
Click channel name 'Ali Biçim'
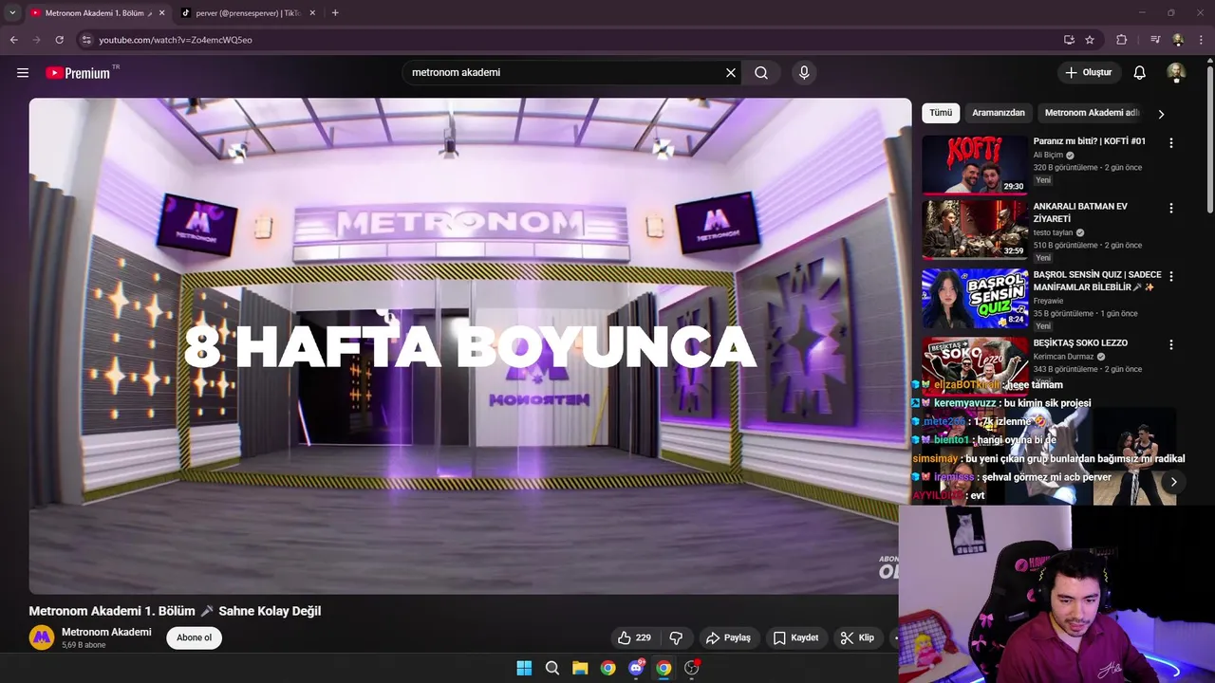tap(1048, 156)
